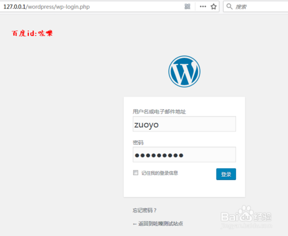Open the page actions three-dot menu
288x236 pixels.
point(203,6)
